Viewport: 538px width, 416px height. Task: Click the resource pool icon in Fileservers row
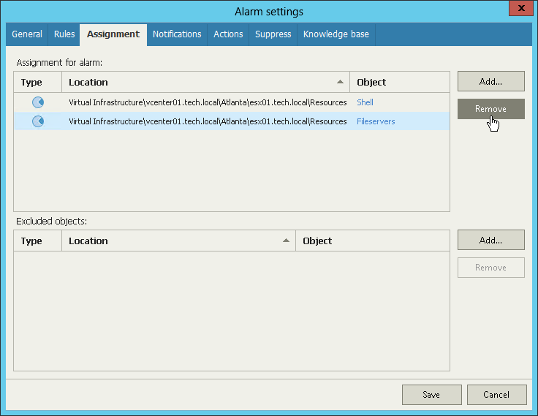point(38,121)
